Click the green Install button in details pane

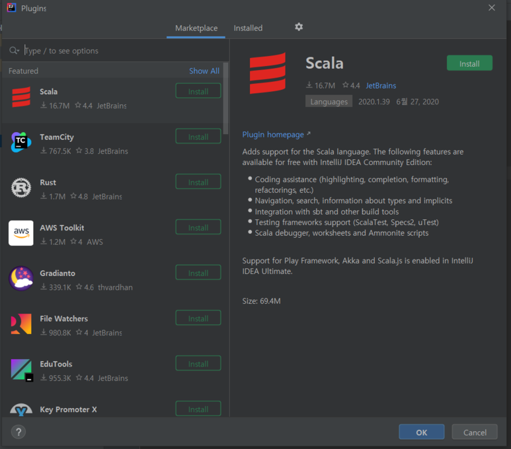tap(469, 63)
